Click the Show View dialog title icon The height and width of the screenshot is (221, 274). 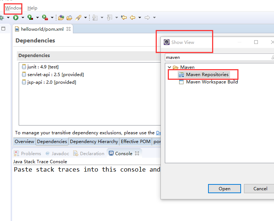point(167,42)
